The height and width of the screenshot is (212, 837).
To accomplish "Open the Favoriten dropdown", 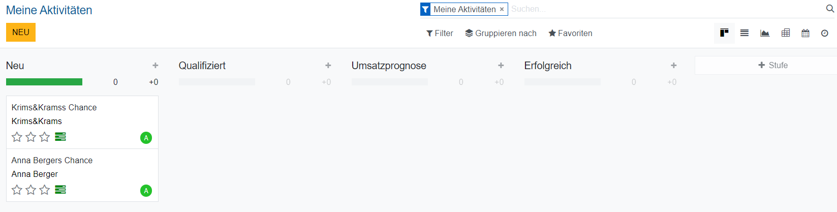I will pyautogui.click(x=570, y=33).
